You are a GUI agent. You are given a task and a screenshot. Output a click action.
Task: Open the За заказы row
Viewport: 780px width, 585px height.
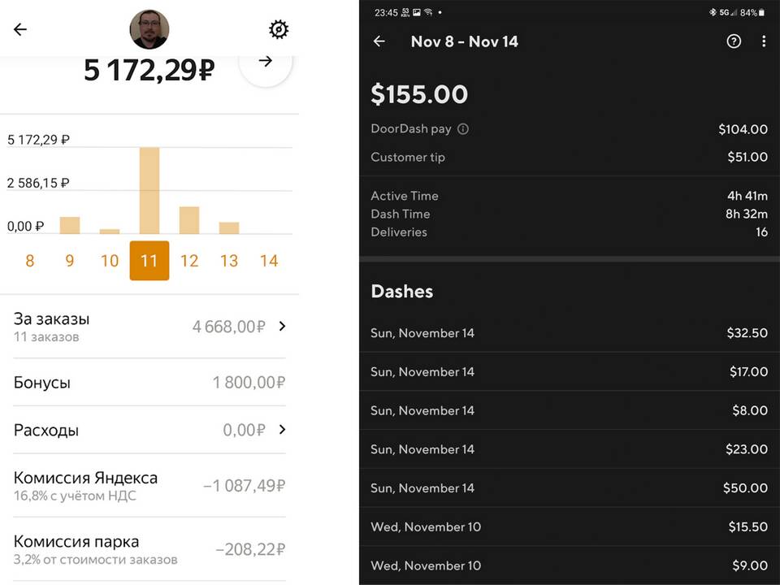click(x=149, y=327)
